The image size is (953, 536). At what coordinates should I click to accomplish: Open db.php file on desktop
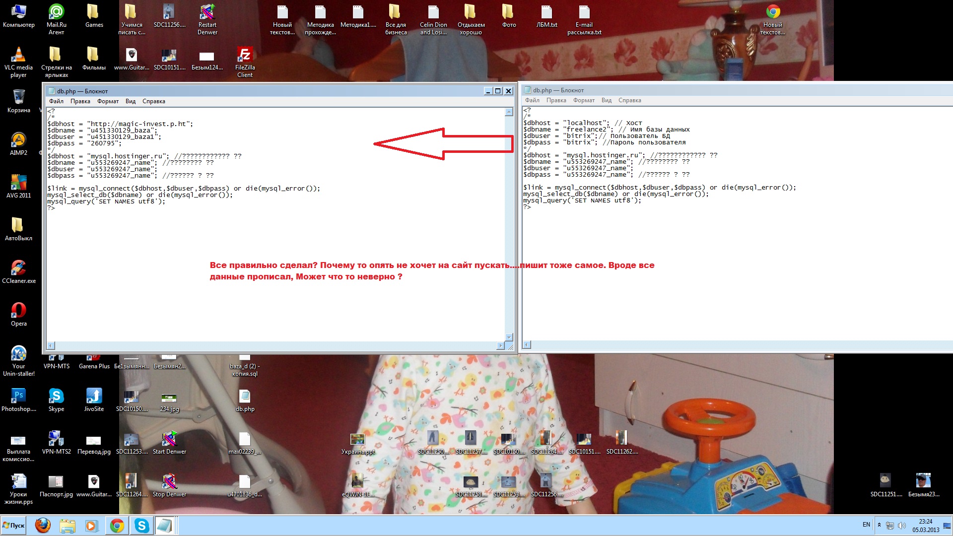[245, 398]
